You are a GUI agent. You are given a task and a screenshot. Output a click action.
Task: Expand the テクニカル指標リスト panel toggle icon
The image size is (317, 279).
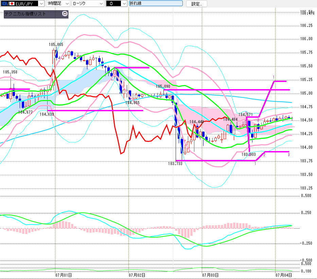point(65,14)
